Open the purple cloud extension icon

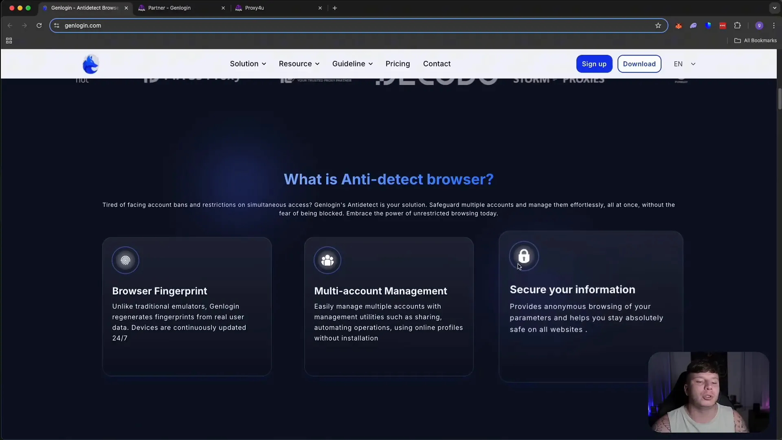693,25
